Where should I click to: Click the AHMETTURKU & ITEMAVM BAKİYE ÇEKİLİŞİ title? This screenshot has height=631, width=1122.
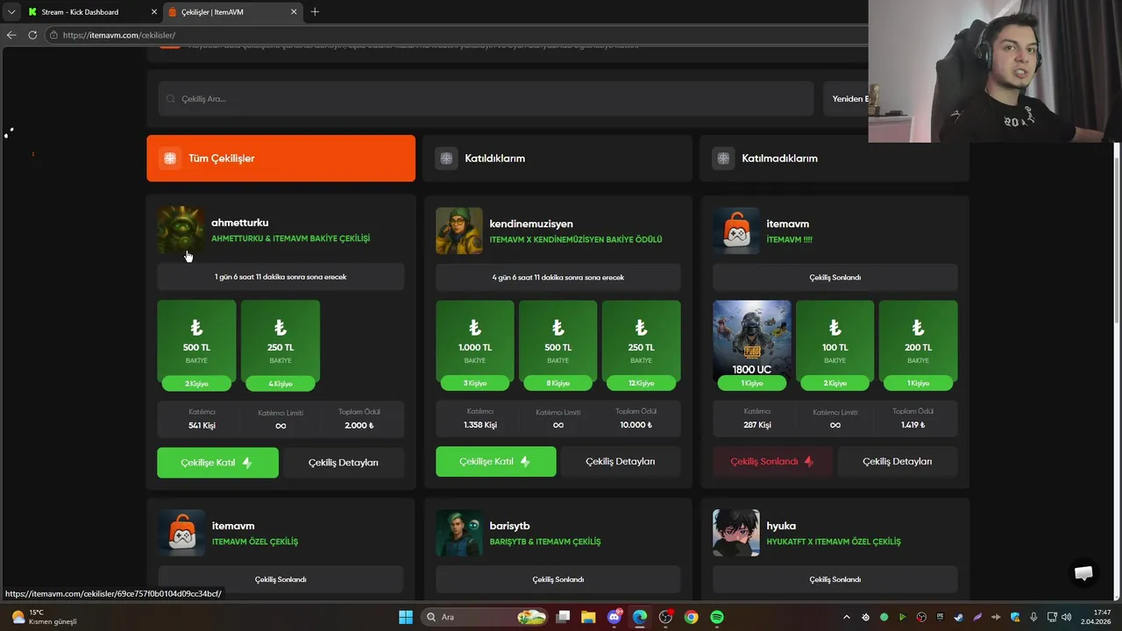290,238
